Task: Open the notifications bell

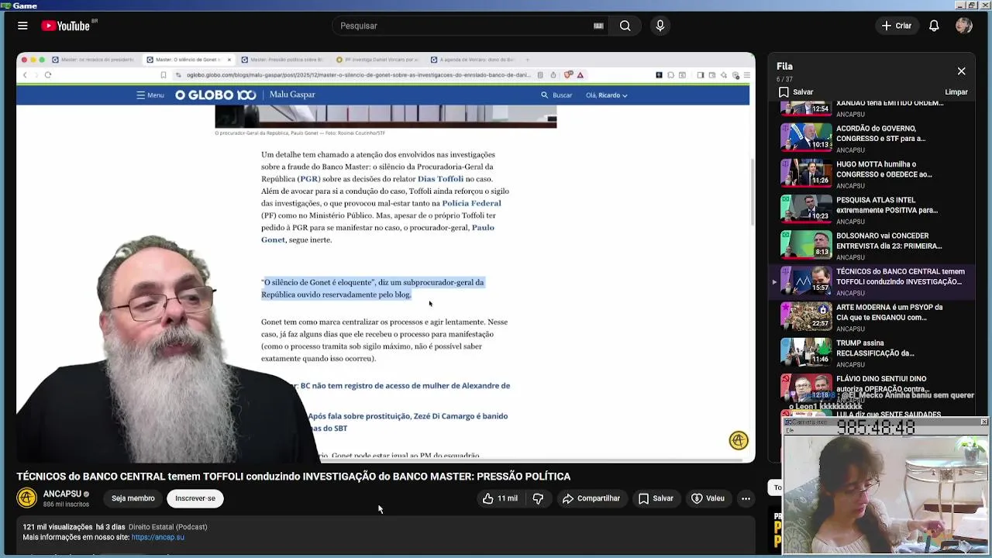Action: pyautogui.click(x=934, y=26)
